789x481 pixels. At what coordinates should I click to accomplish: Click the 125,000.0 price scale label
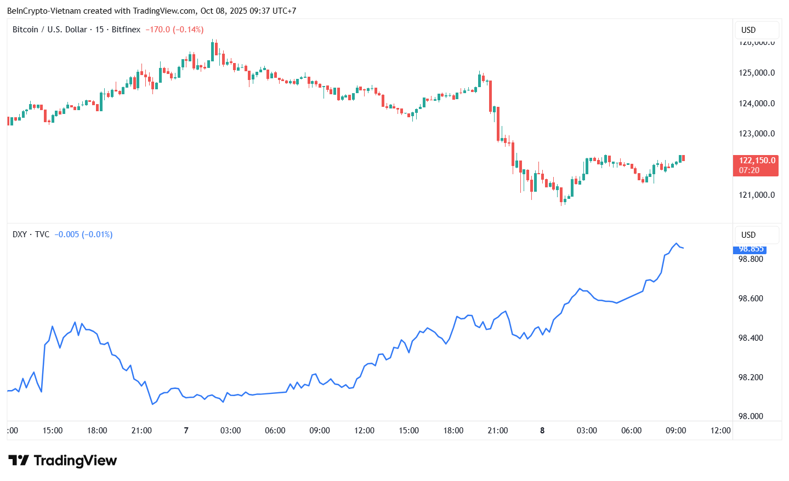[757, 73]
